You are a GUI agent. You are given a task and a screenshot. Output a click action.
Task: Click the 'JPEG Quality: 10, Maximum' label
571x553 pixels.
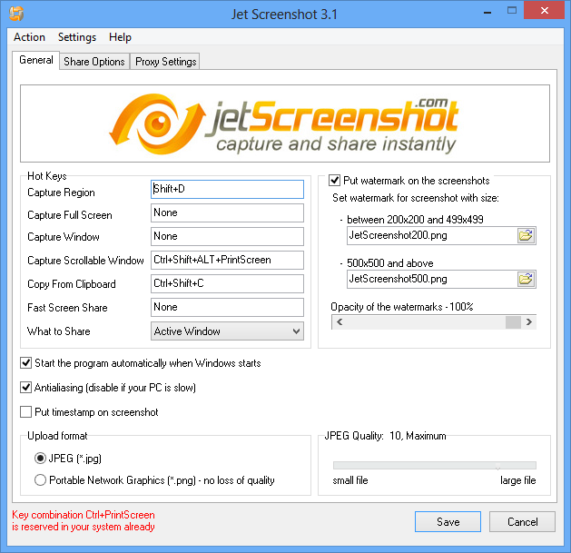[385, 436]
